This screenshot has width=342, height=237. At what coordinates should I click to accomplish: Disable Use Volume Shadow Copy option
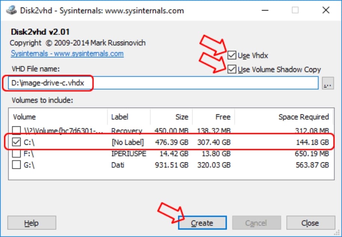pos(232,69)
